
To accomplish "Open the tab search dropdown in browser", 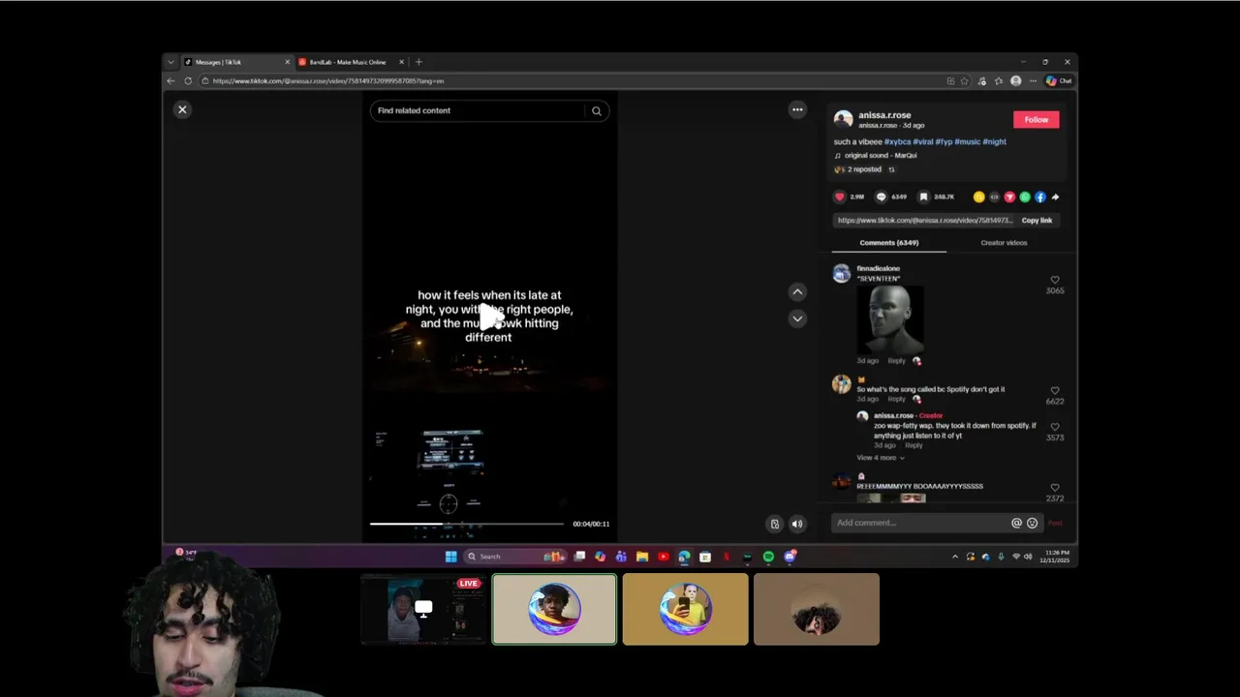I will 170,62.
